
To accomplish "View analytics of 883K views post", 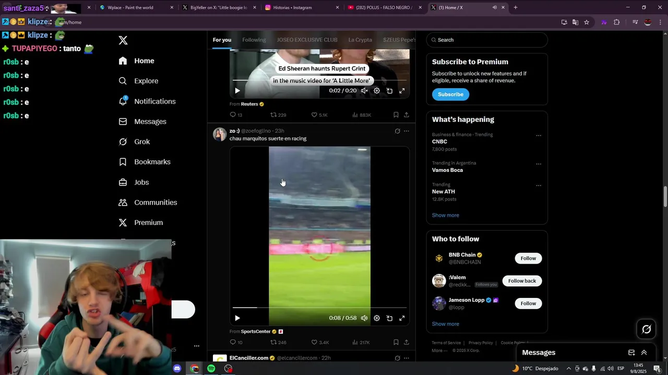I will 362,115.
